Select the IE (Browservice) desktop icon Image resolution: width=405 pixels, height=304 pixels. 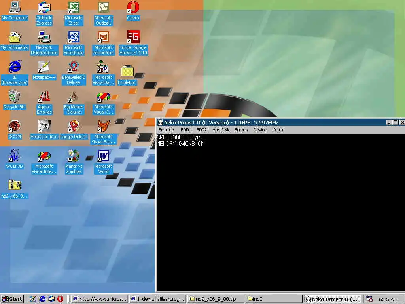[x=15, y=73]
